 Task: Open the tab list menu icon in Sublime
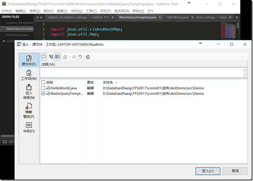tap(237, 17)
